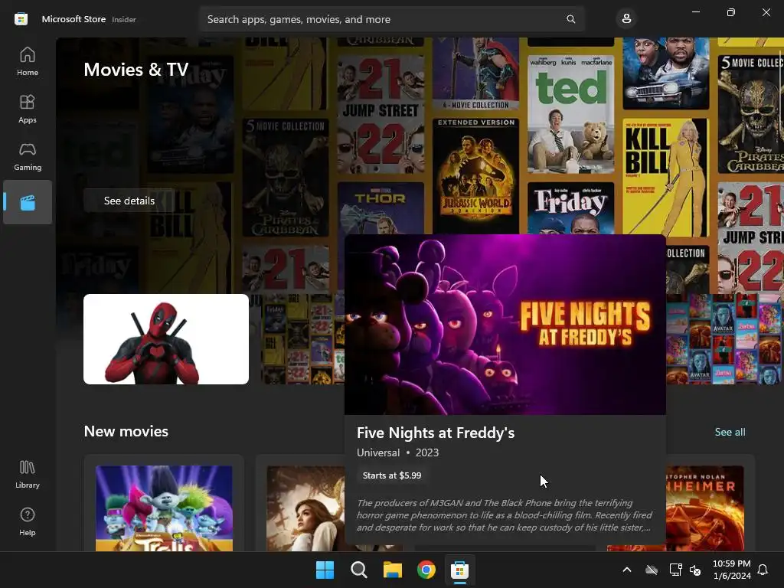Open the Five Nights at Freddy's banner image
Screen dimensions: 784x588
tap(505, 325)
